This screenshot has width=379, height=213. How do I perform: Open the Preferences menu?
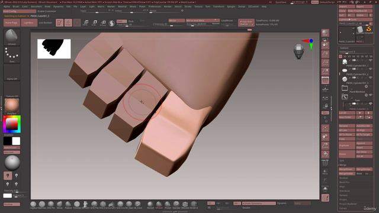pyautogui.click(x=155, y=7)
